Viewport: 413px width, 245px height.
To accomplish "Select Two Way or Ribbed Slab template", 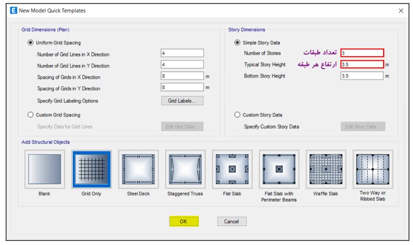I will (x=373, y=169).
